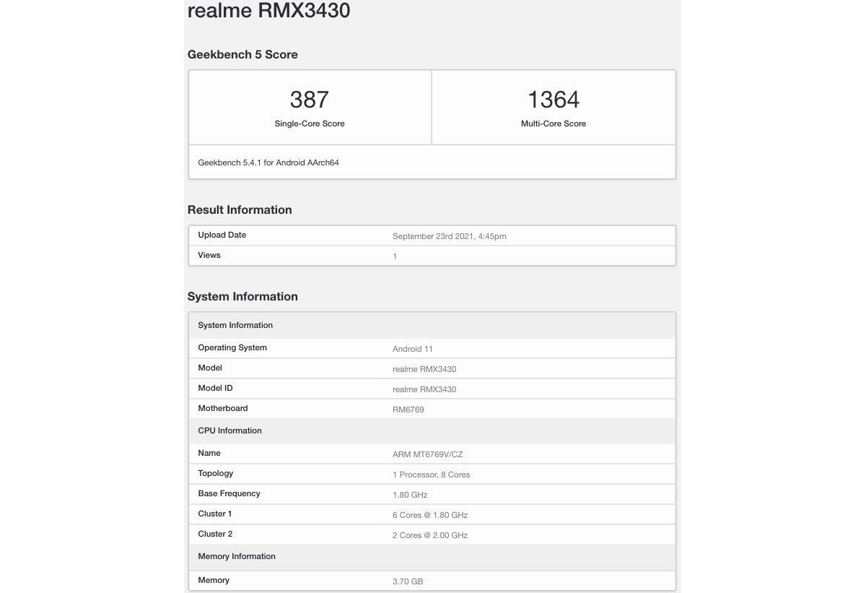Select the single-core score 387

point(309,100)
